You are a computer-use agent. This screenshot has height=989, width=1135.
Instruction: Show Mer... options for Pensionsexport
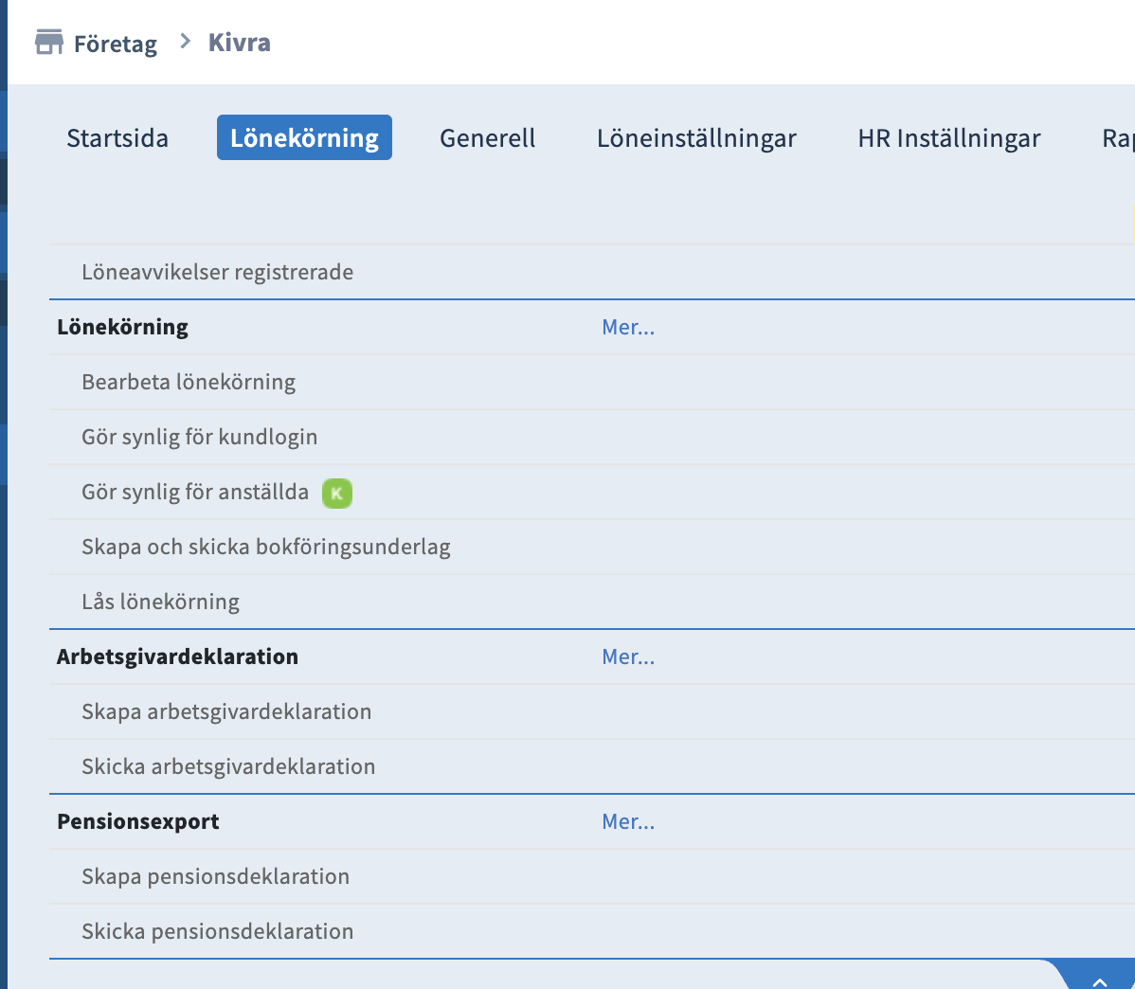tap(628, 821)
